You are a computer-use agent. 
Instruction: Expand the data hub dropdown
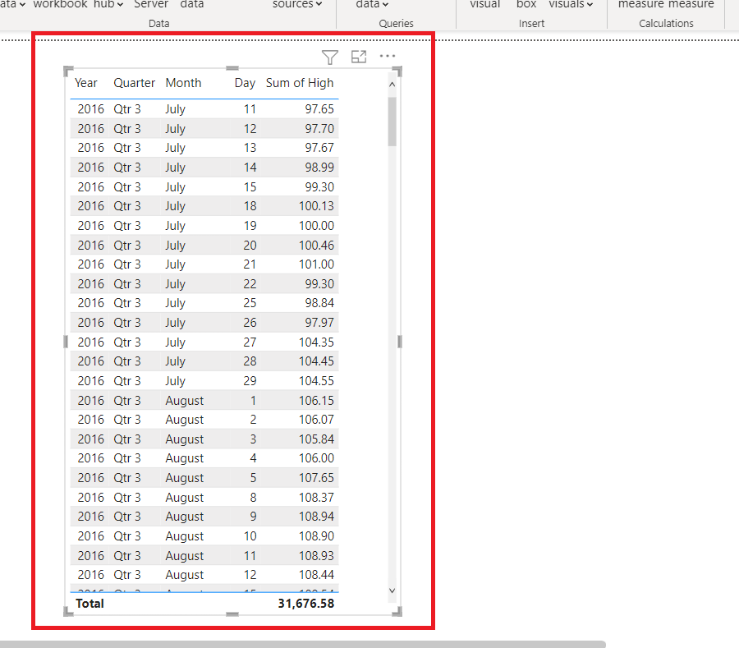pos(108,5)
